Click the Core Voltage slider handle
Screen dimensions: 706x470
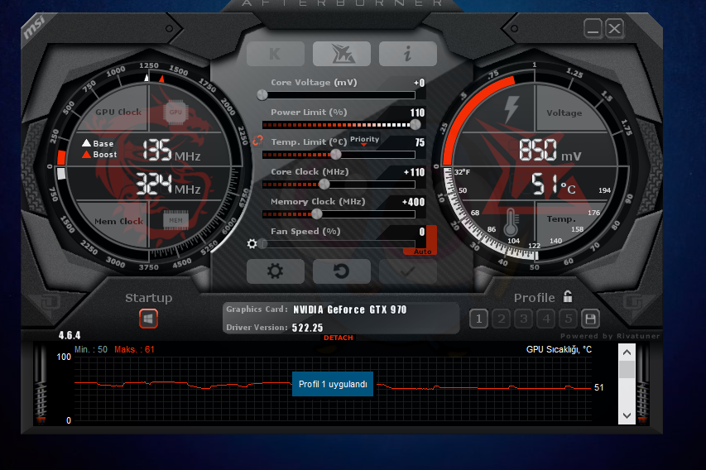[262, 95]
